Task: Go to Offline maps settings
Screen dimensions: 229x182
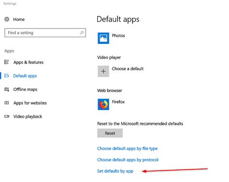Action: coord(25,89)
